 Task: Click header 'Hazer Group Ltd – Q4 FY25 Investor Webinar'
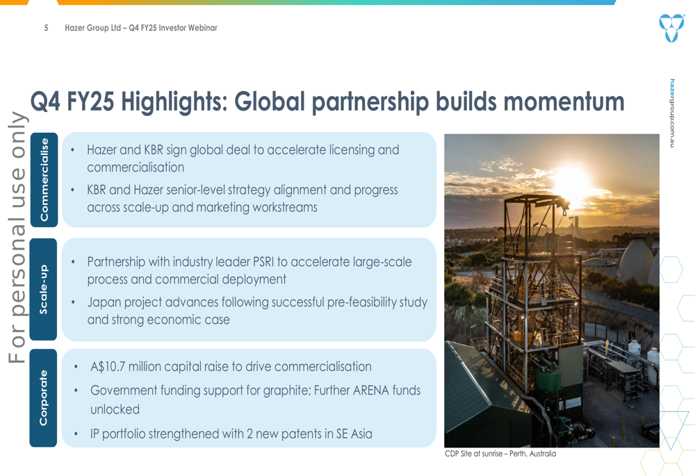[x=141, y=28]
